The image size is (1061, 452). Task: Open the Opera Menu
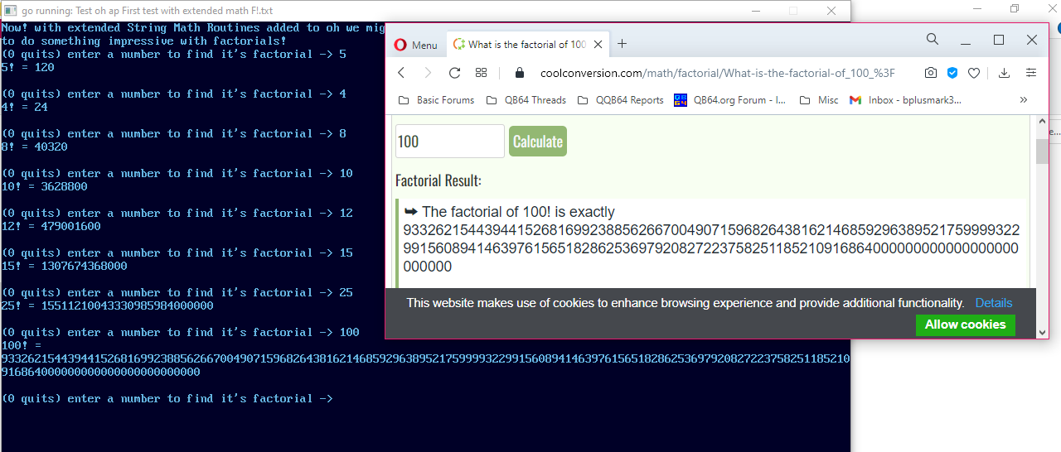click(x=416, y=45)
